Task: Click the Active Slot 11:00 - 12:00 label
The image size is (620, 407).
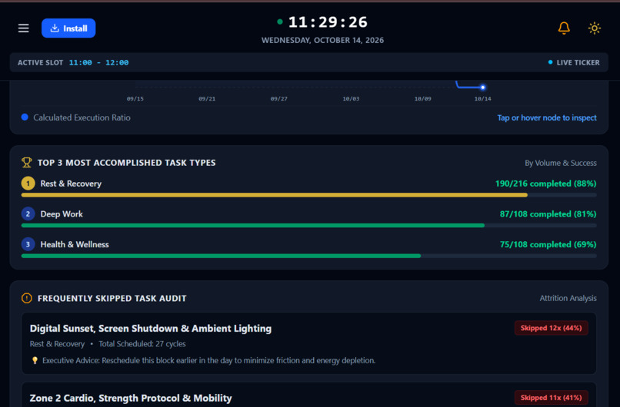Action: [73, 62]
